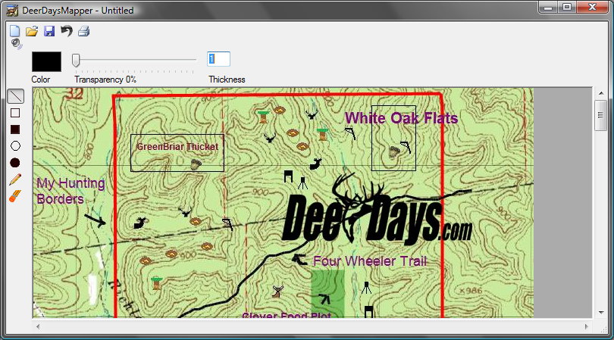
Task: Click the New map document icon
Action: (x=15, y=31)
